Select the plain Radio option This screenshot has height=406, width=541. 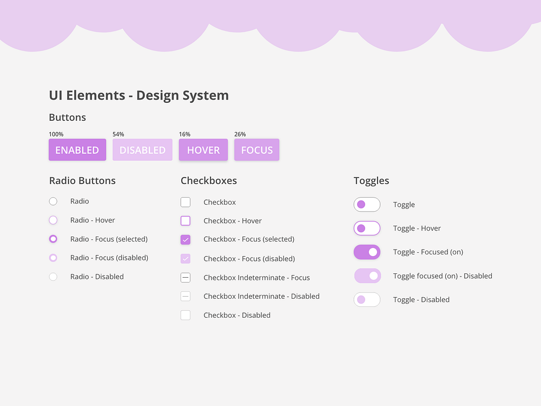tap(53, 201)
